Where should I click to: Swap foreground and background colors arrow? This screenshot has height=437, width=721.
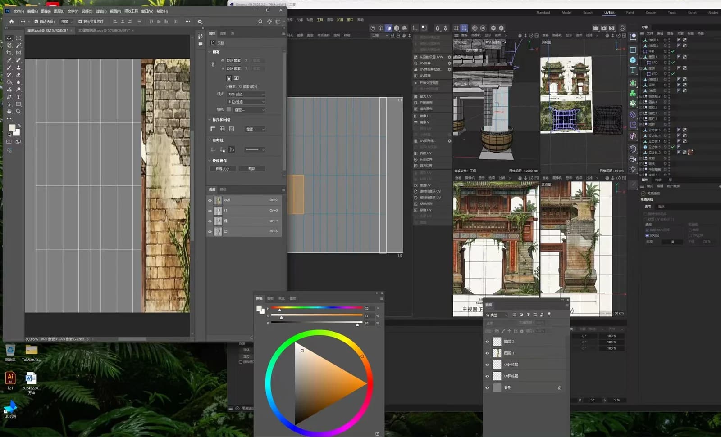click(x=19, y=126)
